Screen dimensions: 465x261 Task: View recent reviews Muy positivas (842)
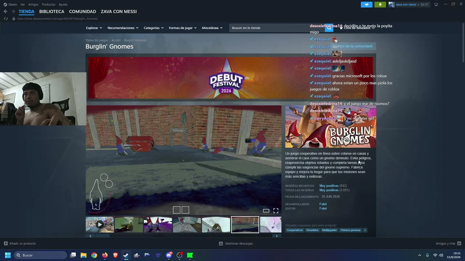click(x=333, y=186)
